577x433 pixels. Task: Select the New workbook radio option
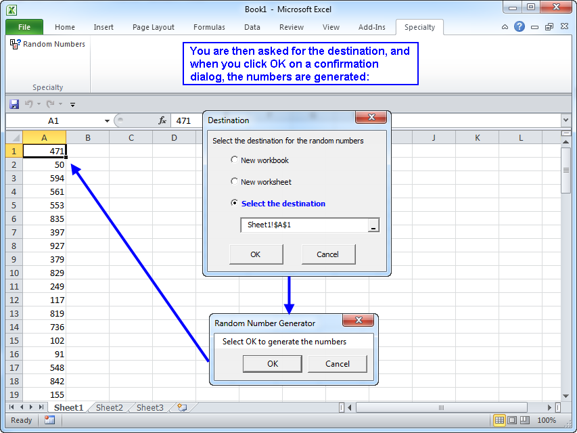(235, 160)
